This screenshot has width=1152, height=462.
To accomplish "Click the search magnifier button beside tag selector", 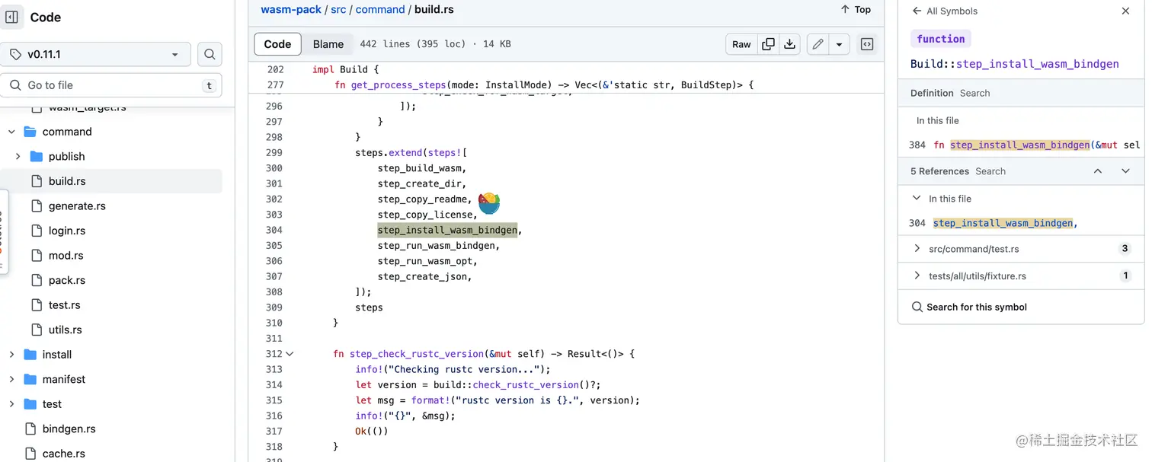I will click(x=210, y=54).
